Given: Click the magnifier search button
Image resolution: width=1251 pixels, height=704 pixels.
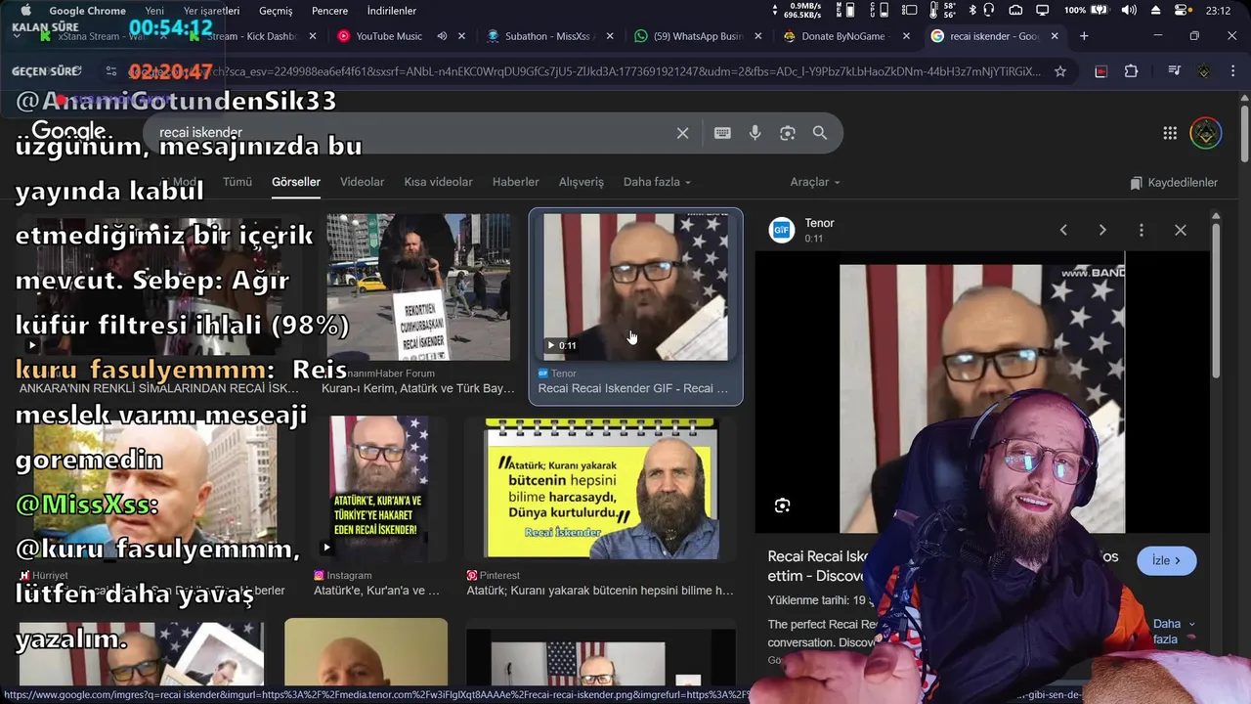Looking at the screenshot, I should pyautogui.click(x=820, y=133).
